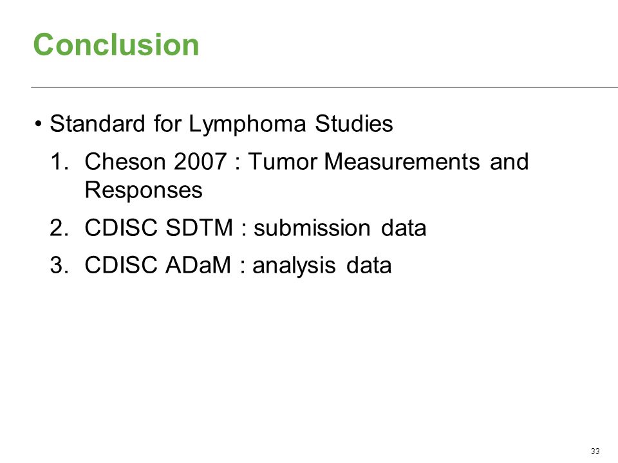
Task: Select the word Lymphoma
Action: point(247,124)
